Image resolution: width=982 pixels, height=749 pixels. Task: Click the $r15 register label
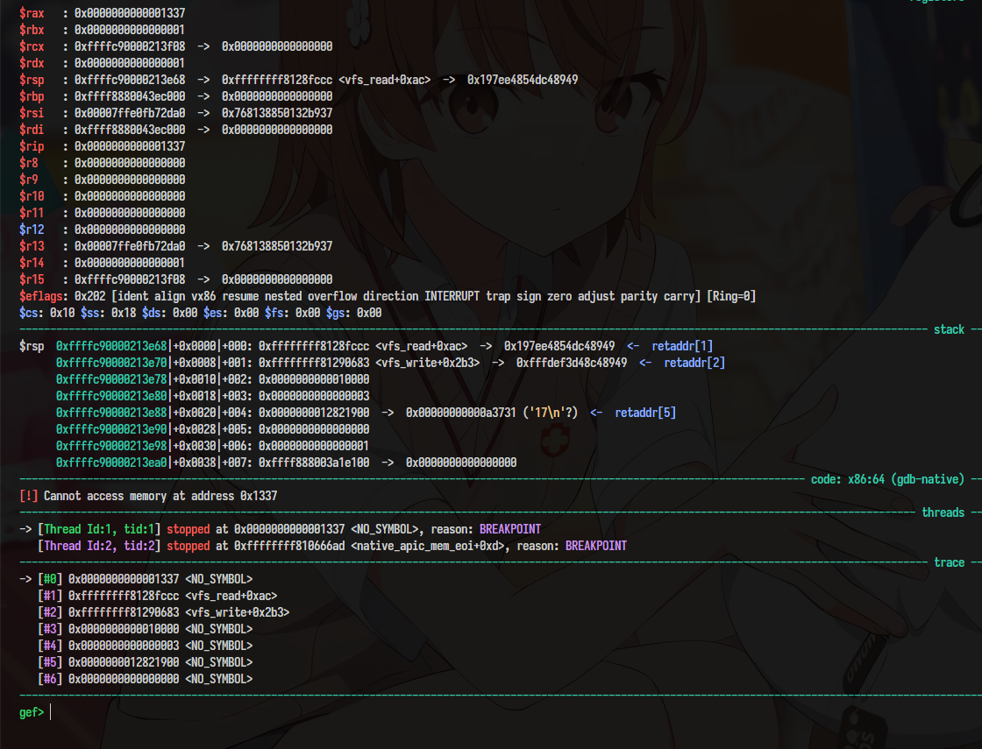pyautogui.click(x=32, y=279)
